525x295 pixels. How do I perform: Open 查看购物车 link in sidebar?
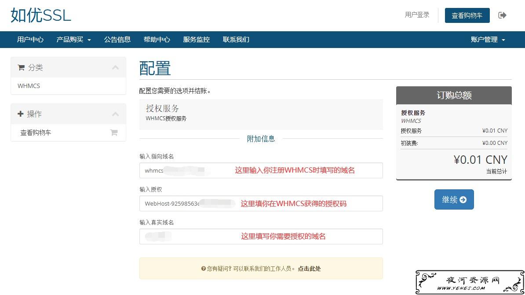coord(36,133)
